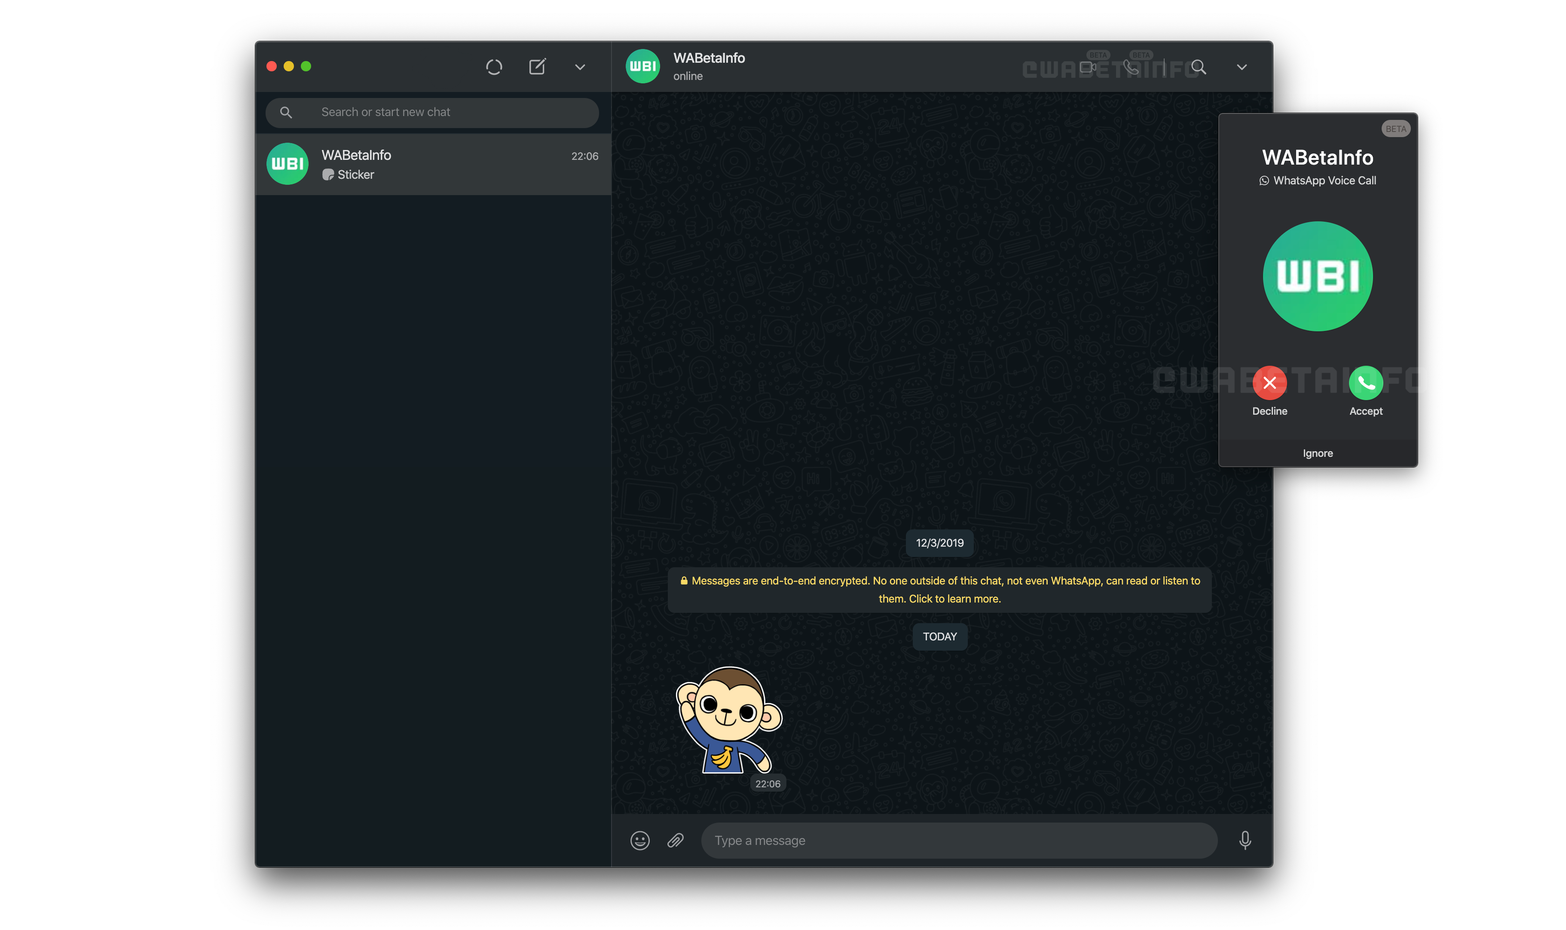Viewport: 1566px width, 930px height.
Task: Click the Sticker preview text in chat list
Action: point(355,175)
